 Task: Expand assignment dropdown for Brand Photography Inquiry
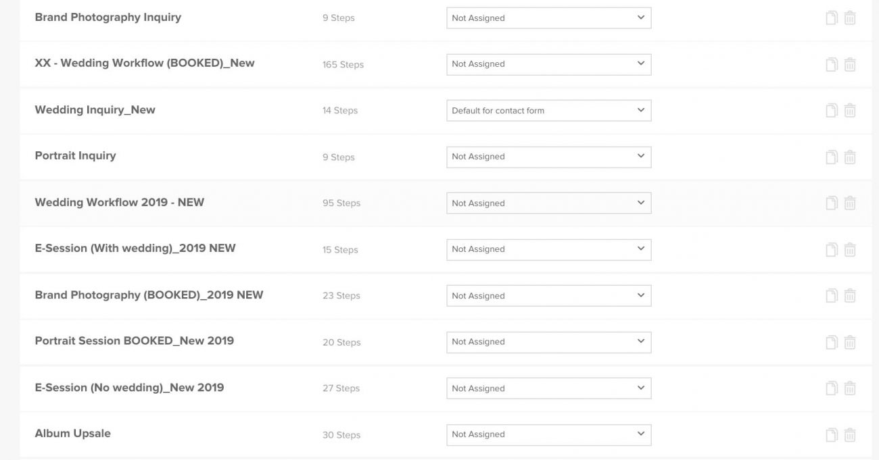click(548, 18)
